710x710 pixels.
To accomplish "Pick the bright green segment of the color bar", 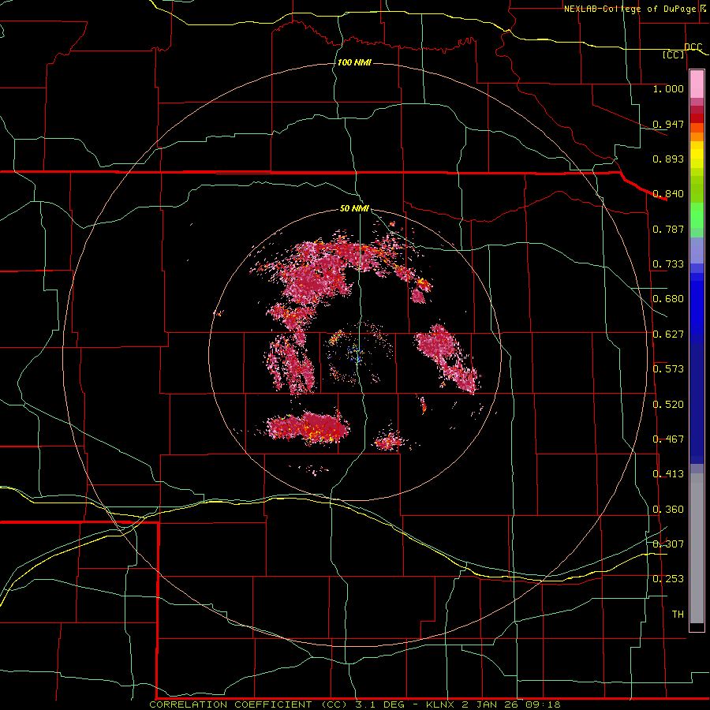I will [697, 215].
